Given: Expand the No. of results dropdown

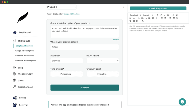Looking at the screenshot, I should point(103,61).
